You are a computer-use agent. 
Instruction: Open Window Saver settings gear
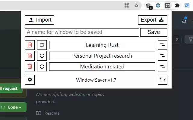30,80
